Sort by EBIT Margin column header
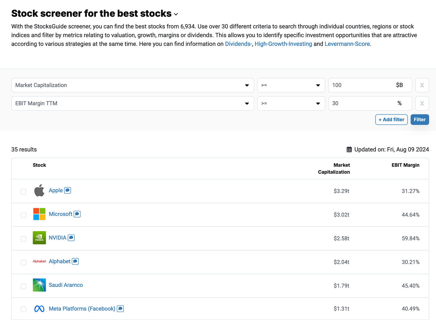 coord(405,165)
